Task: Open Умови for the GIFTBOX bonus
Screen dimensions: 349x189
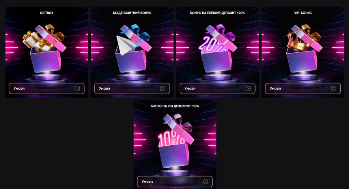Action: point(47,89)
